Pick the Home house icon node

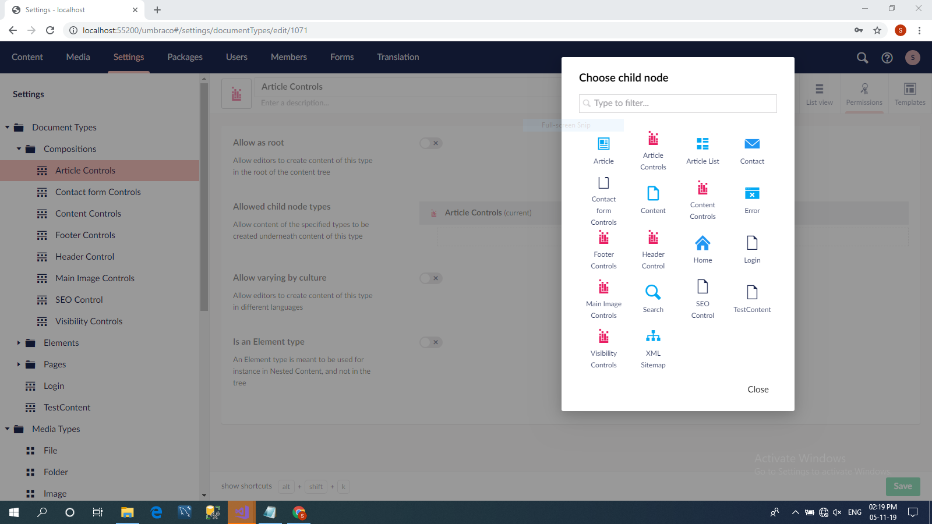click(x=702, y=249)
